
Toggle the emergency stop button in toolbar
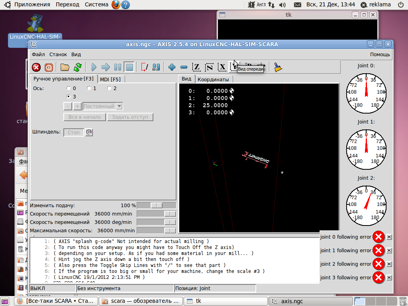36,67
